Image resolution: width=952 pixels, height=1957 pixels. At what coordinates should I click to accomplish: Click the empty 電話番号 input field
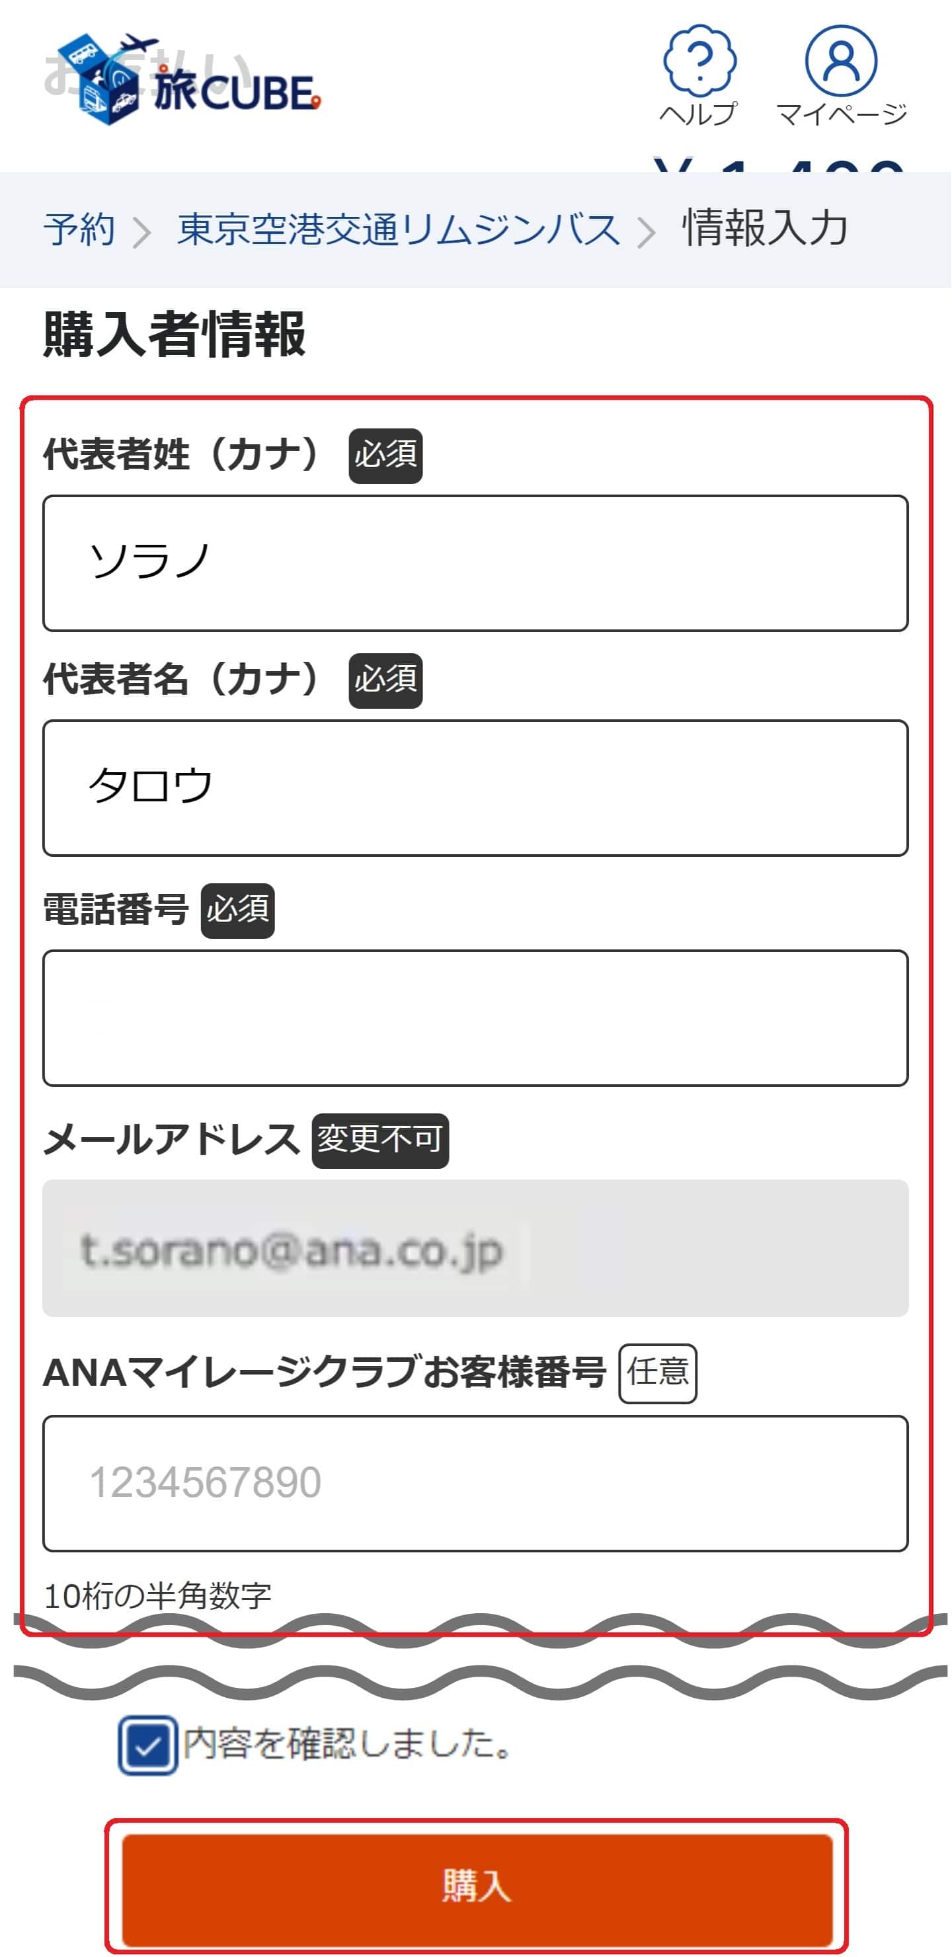[x=475, y=1018]
